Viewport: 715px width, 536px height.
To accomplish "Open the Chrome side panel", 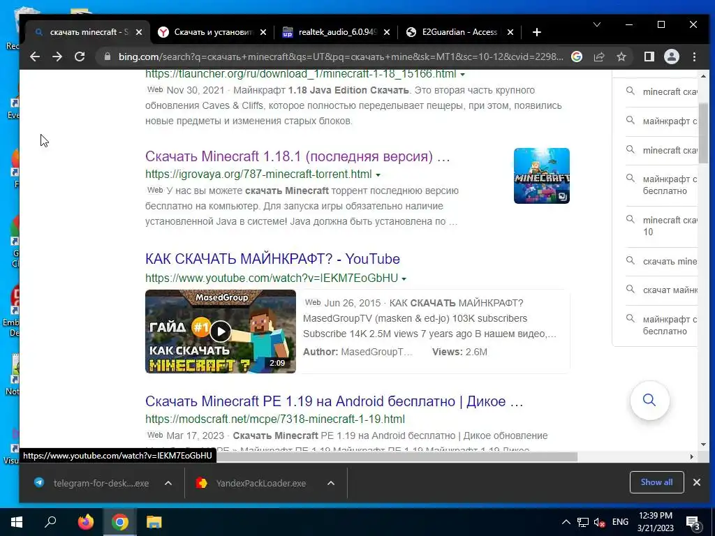I will coord(649,57).
